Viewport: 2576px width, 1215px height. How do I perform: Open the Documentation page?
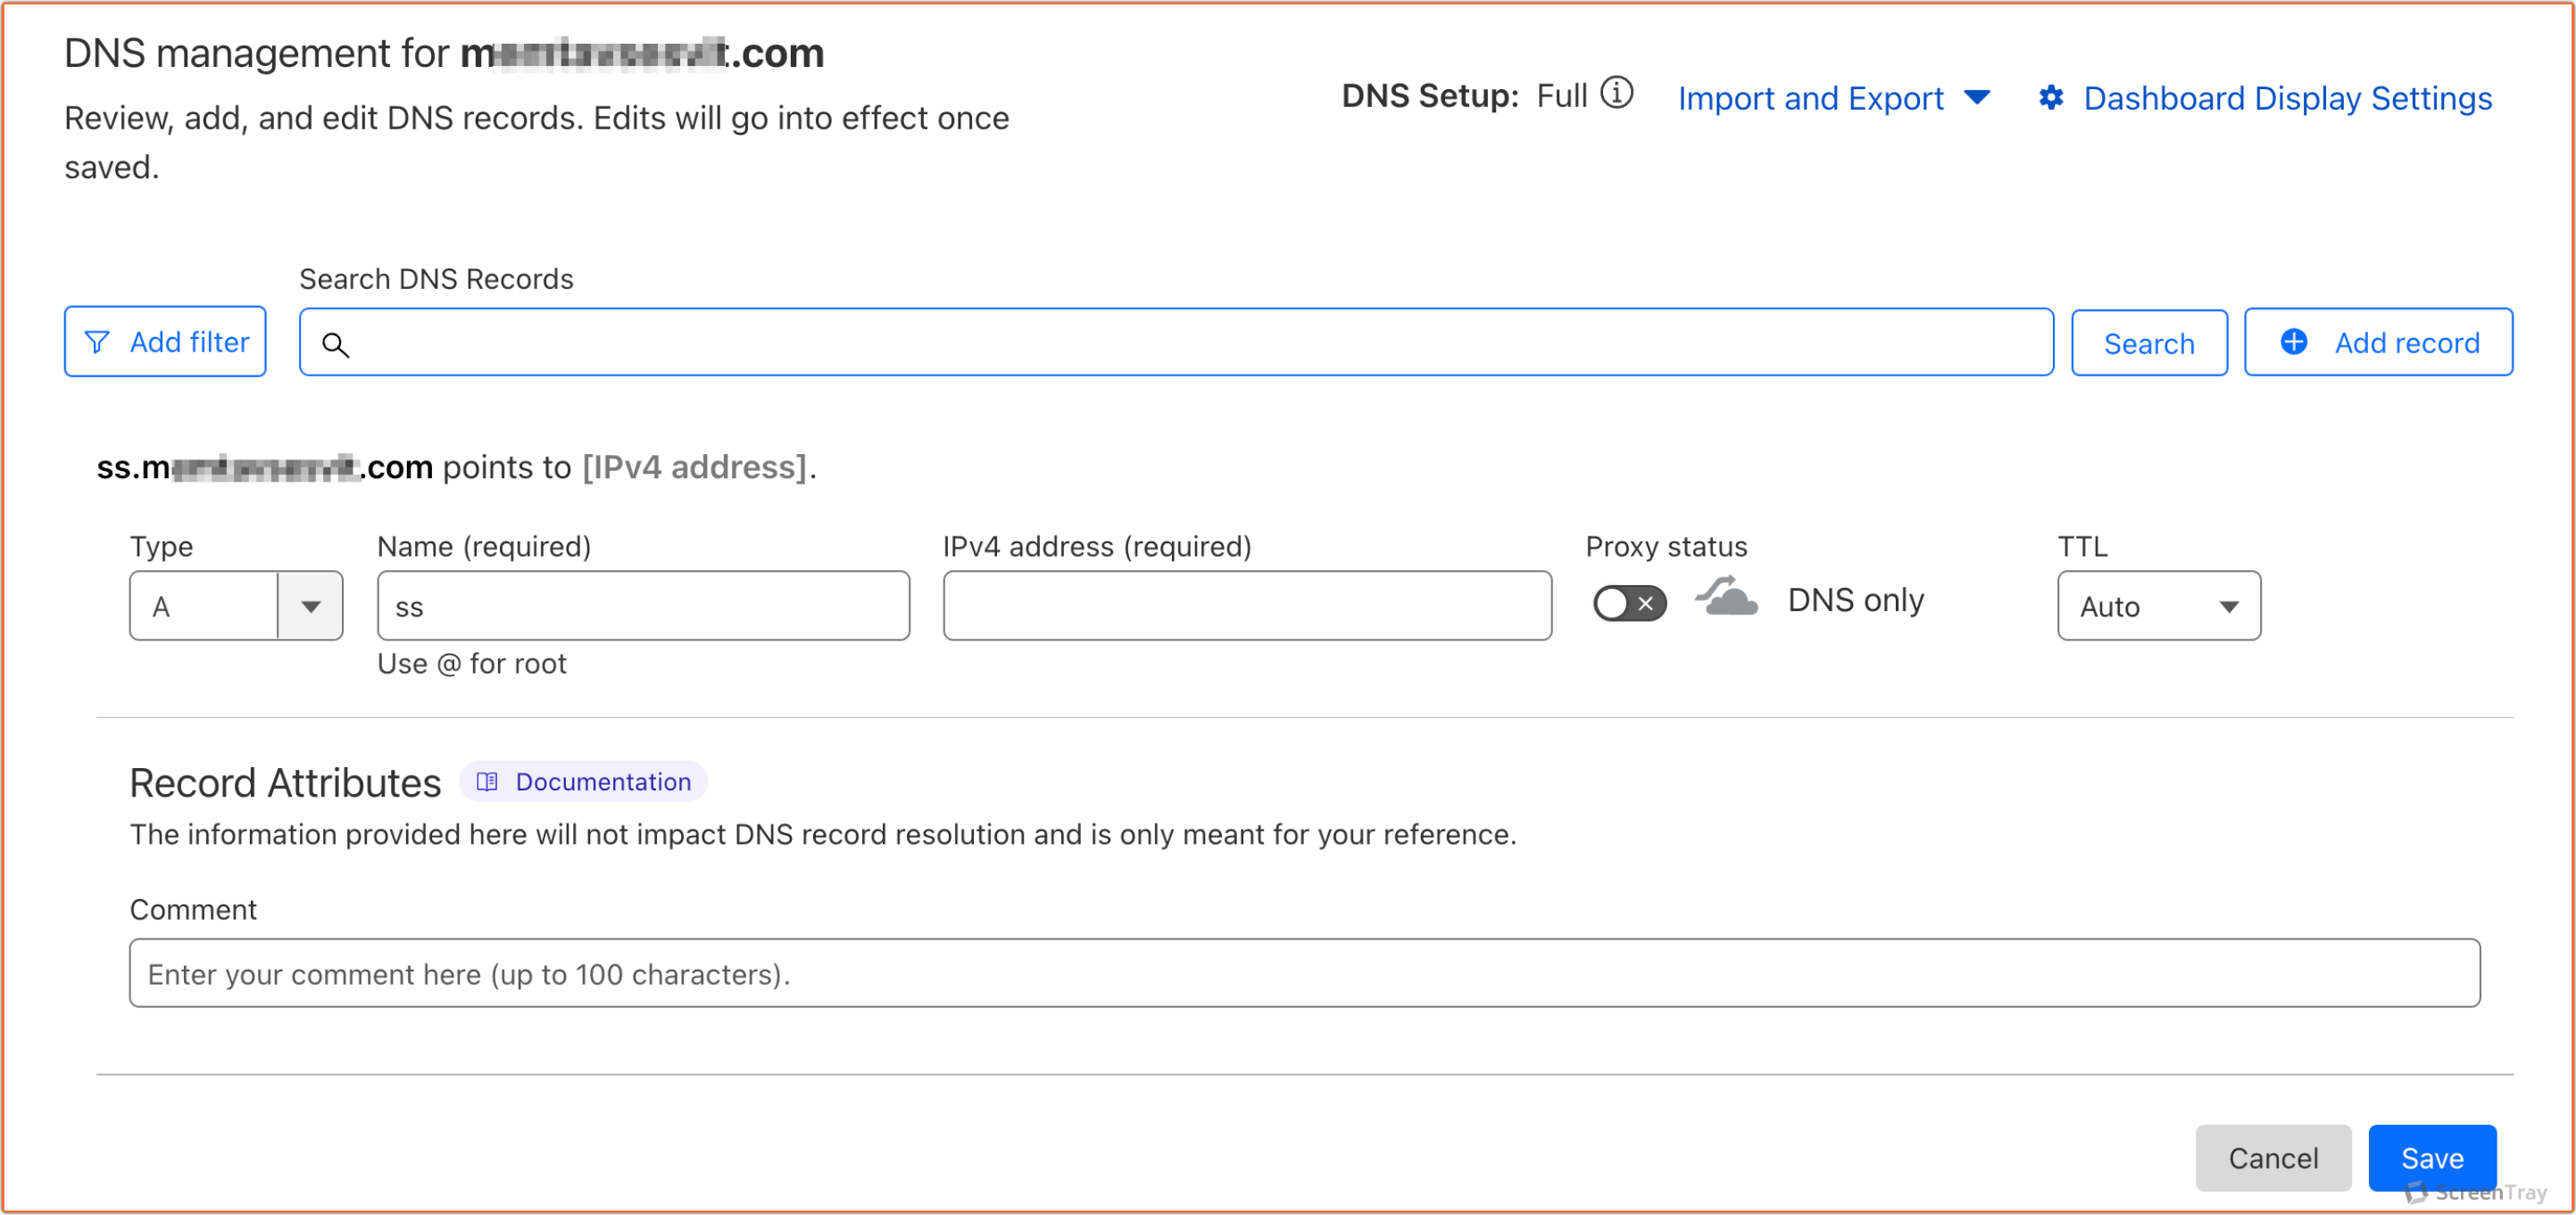[x=602, y=781]
